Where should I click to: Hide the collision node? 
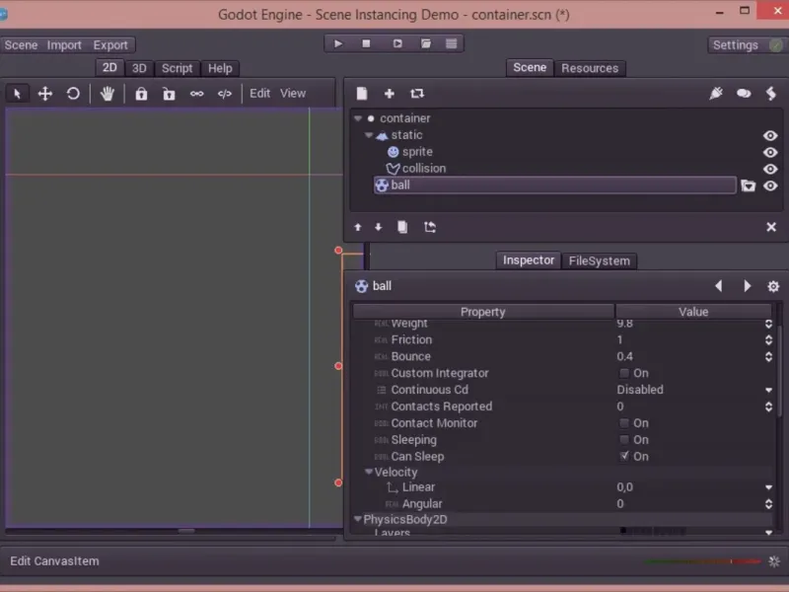pyautogui.click(x=770, y=169)
